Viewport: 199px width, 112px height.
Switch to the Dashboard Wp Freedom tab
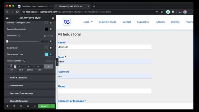[35, 6]
